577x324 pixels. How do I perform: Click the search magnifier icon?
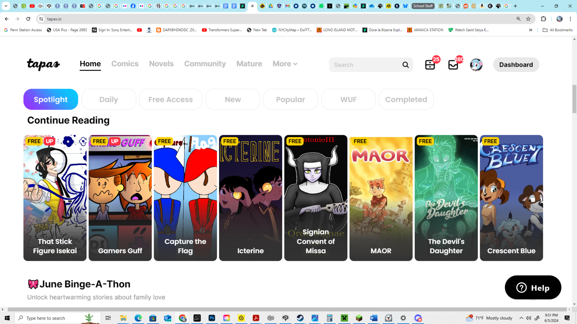pos(405,65)
